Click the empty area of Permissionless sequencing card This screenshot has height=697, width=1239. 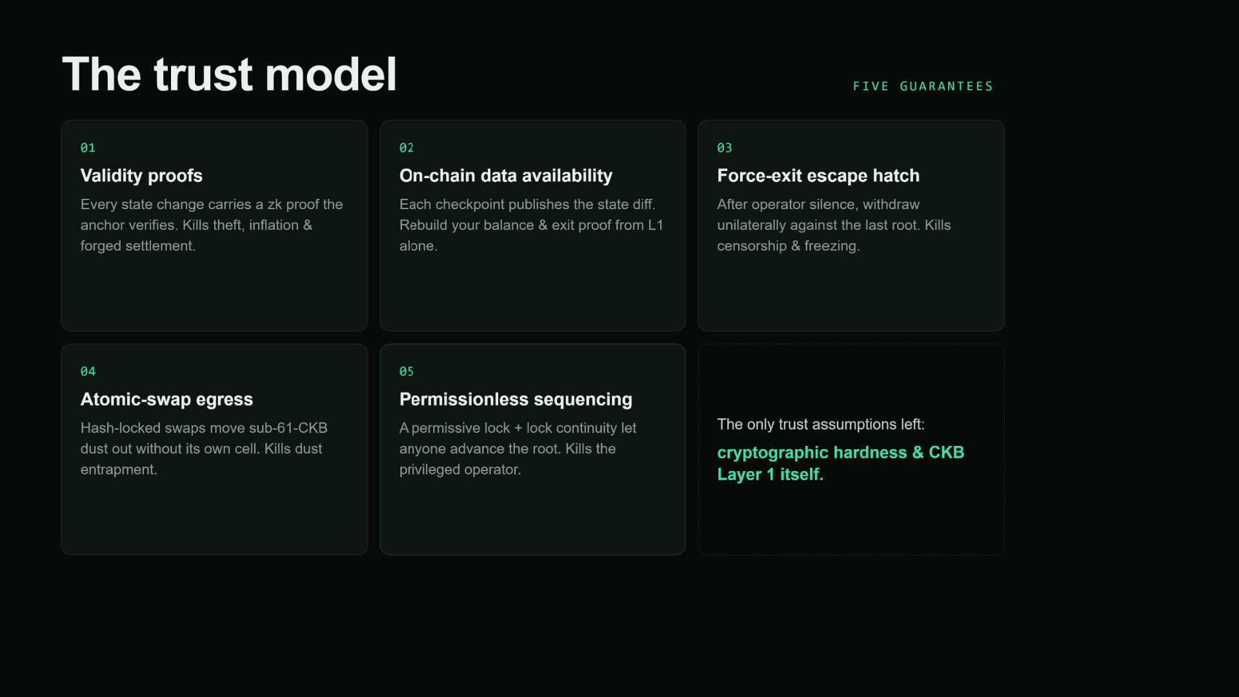(x=532, y=516)
